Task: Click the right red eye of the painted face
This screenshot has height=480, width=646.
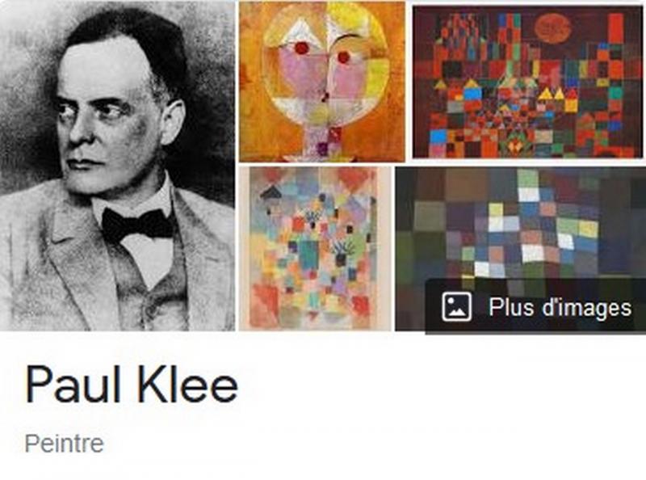Action: pyautogui.click(x=344, y=57)
